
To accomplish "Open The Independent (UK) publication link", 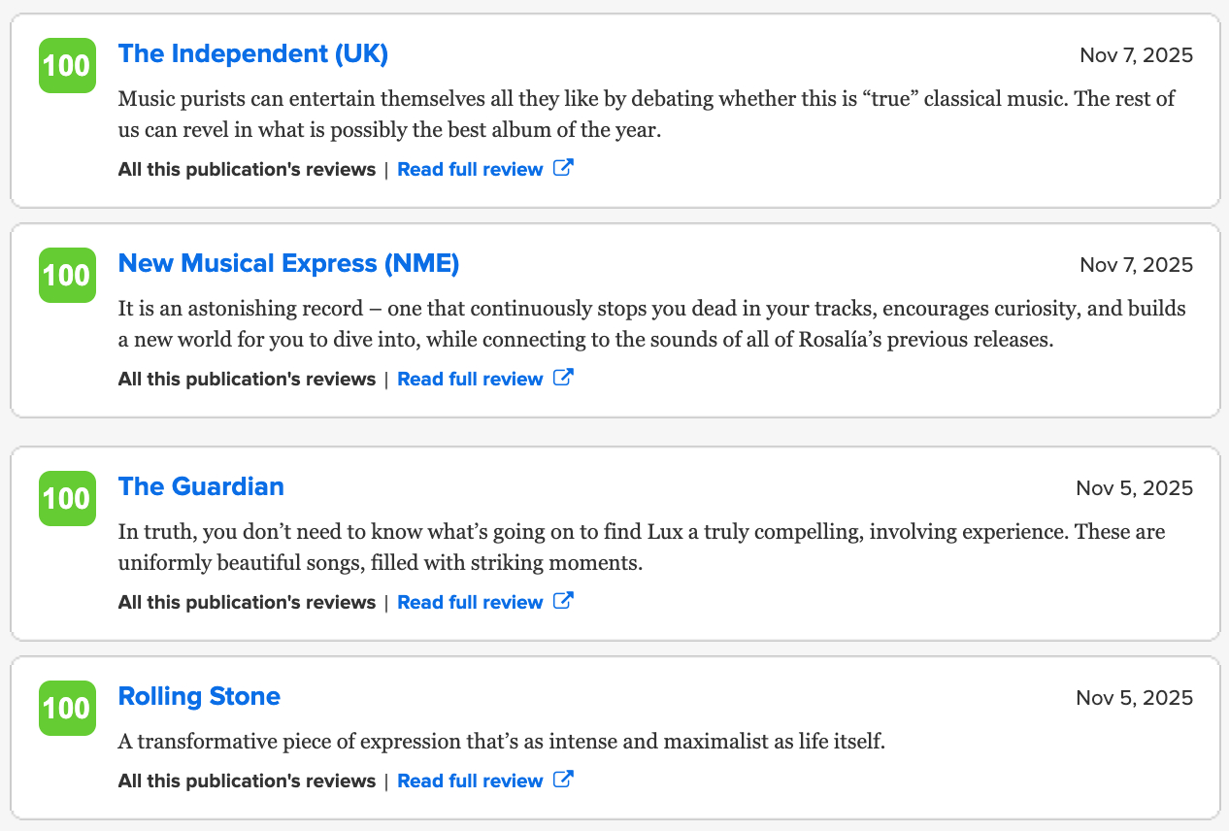I will click(252, 54).
